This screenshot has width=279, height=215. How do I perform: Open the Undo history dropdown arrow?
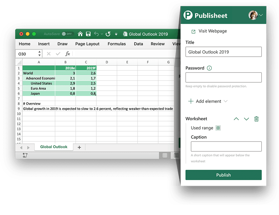click(102, 34)
